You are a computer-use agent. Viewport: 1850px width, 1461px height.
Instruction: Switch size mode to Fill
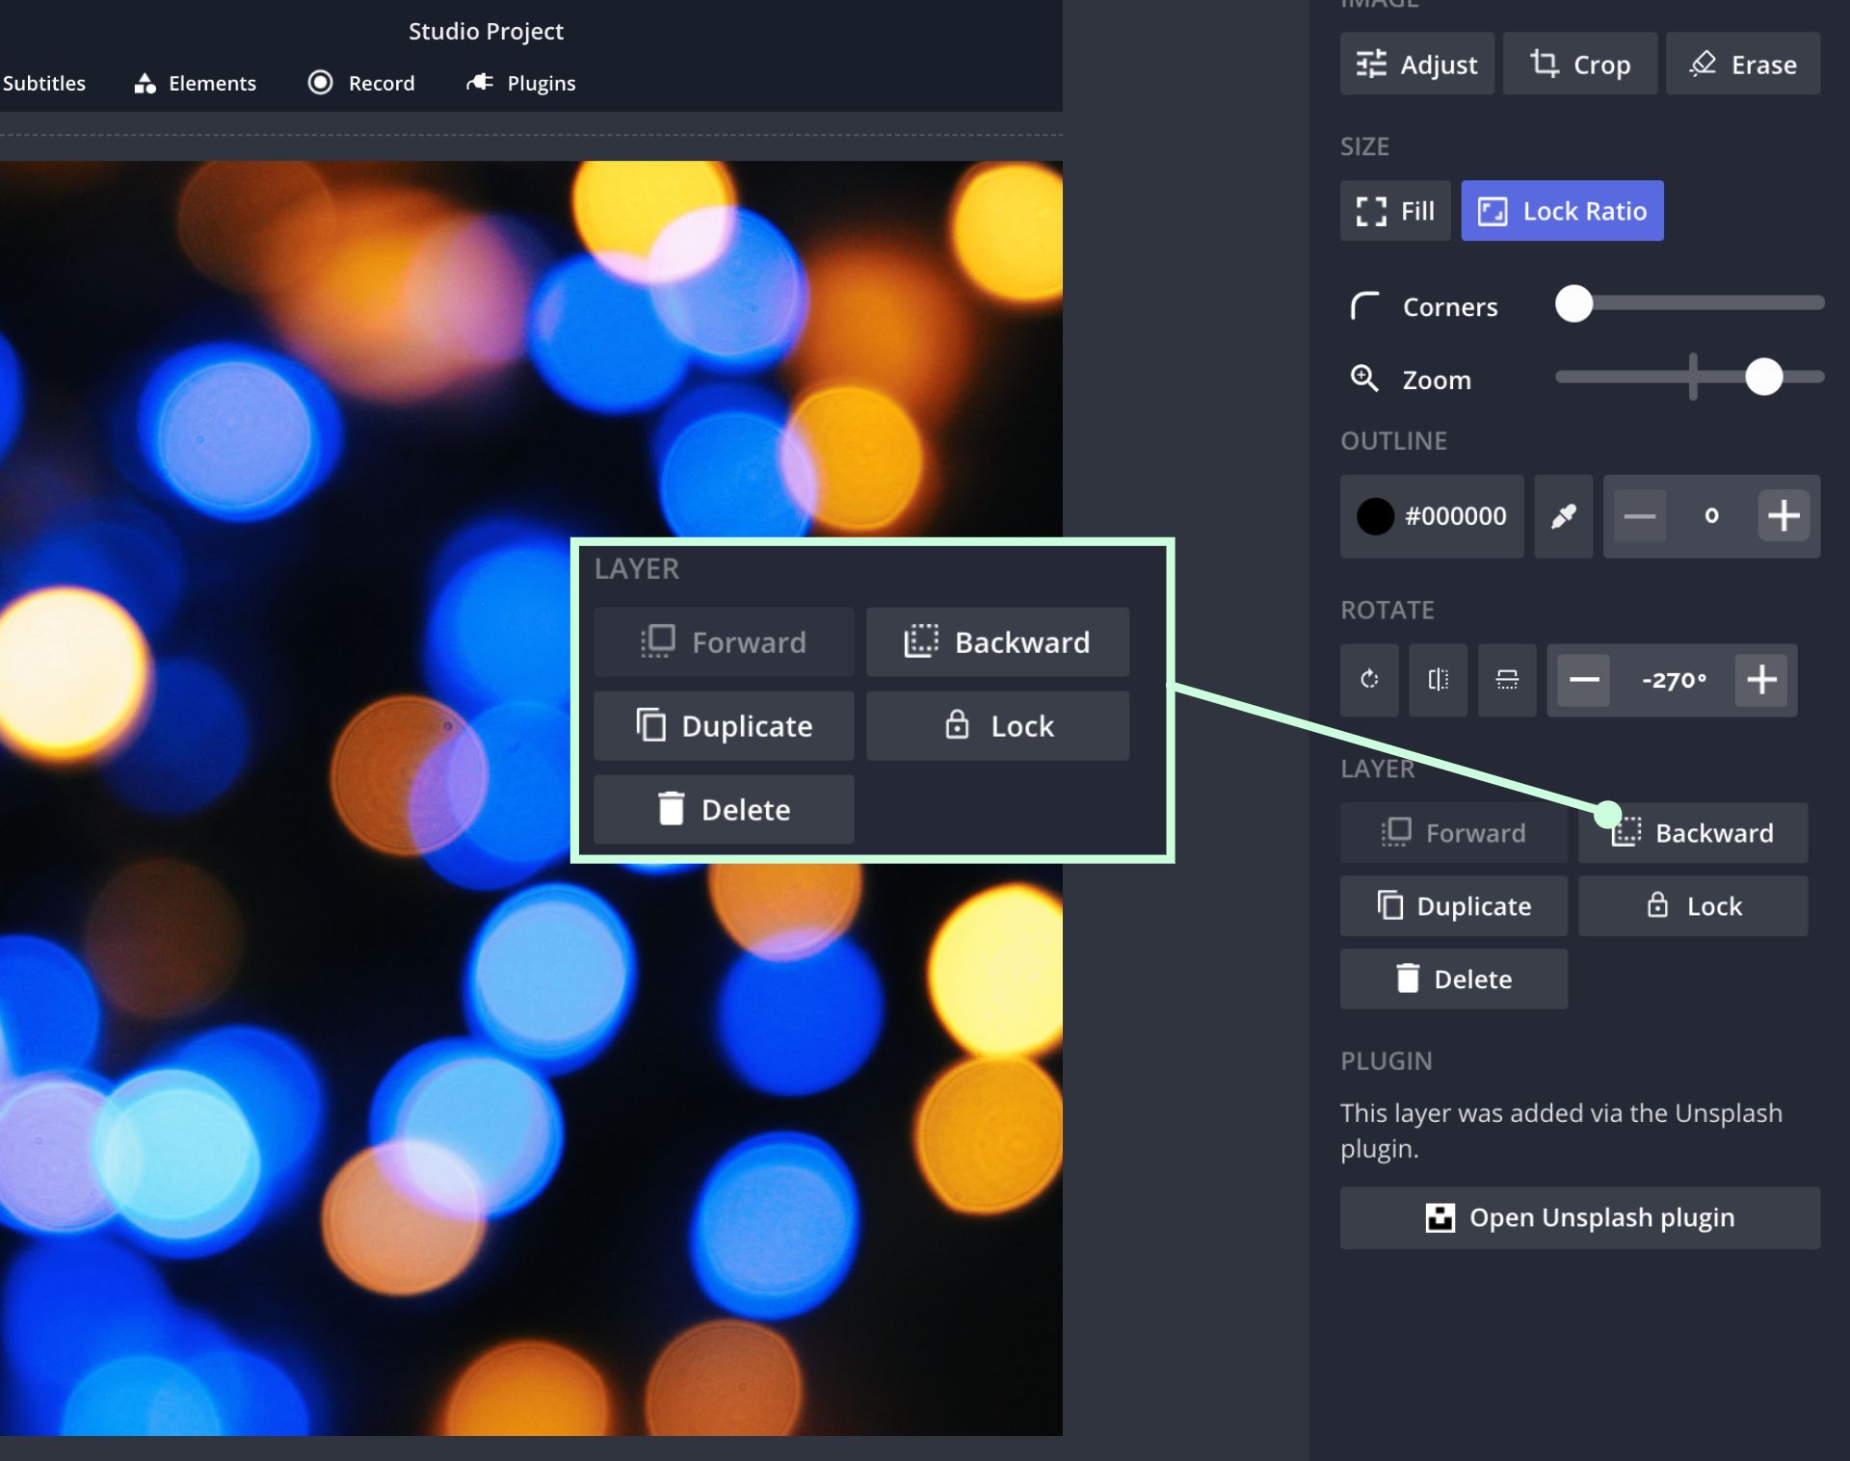(1394, 210)
